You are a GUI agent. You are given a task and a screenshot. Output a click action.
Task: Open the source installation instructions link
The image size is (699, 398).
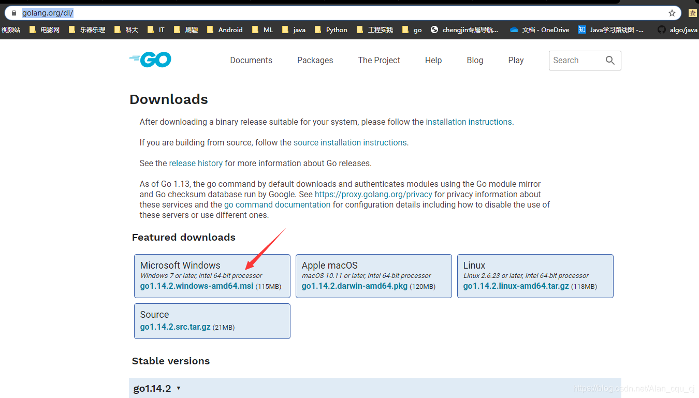coord(350,143)
